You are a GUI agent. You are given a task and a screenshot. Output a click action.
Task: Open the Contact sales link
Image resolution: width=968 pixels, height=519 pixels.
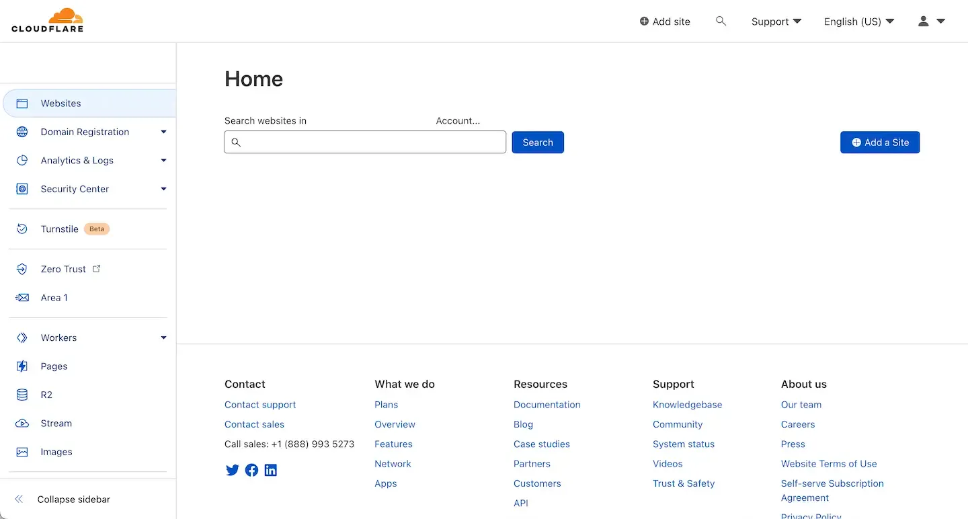click(254, 424)
